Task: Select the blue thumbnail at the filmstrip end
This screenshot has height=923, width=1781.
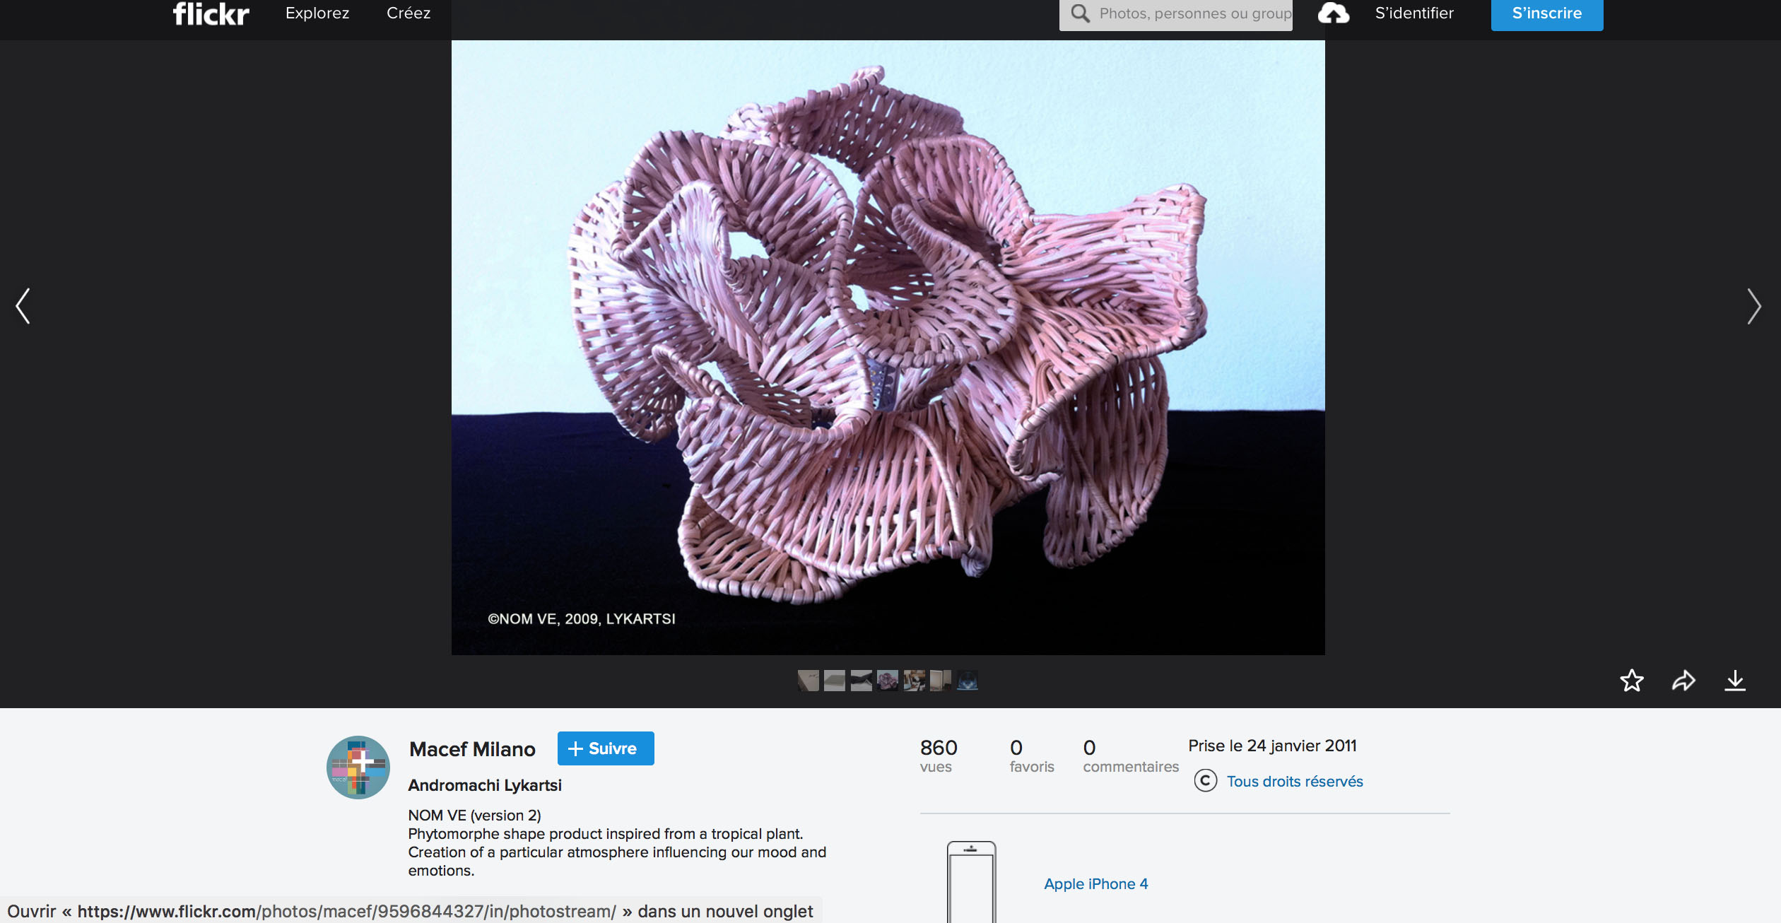Action: [968, 681]
